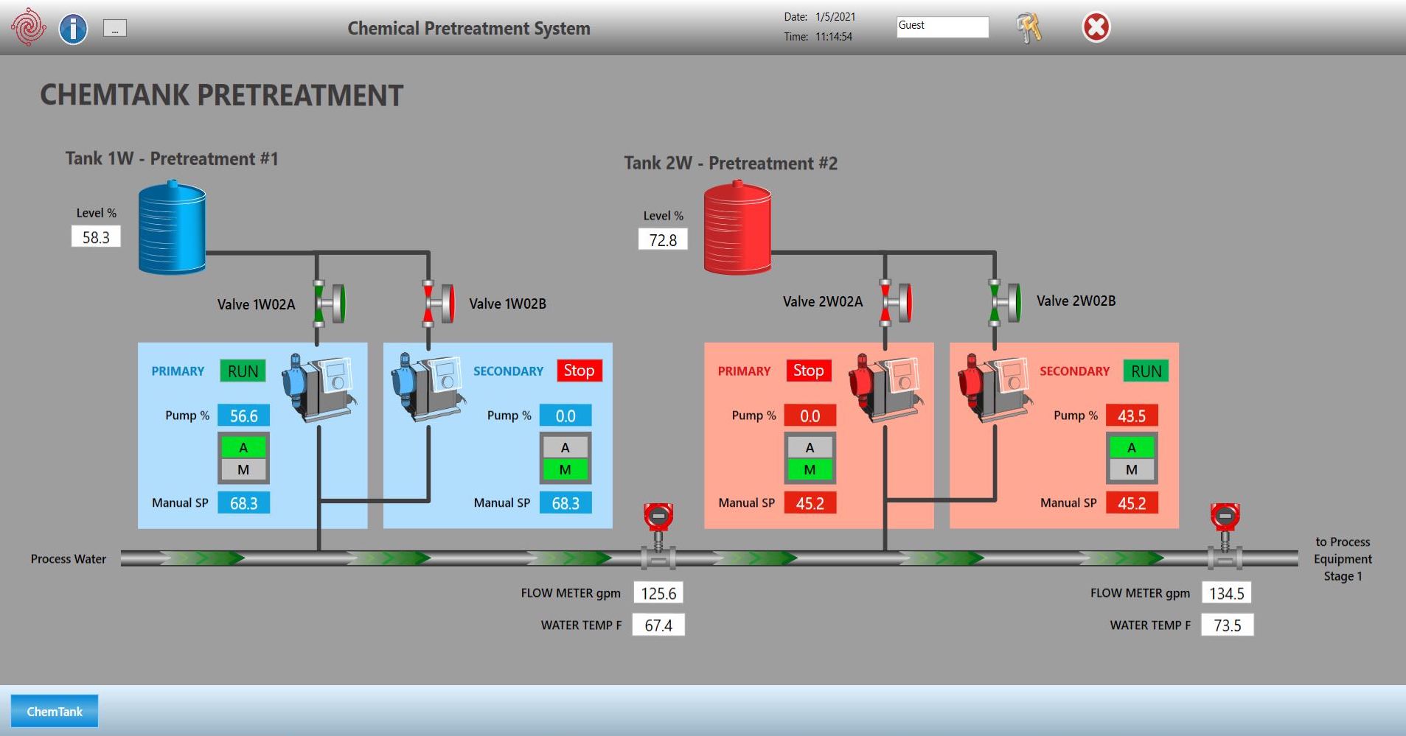Click water temp value 67.4
This screenshot has height=736, width=1406.
point(658,625)
